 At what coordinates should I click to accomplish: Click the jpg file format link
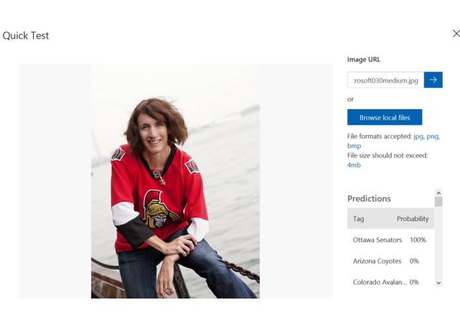click(x=418, y=136)
